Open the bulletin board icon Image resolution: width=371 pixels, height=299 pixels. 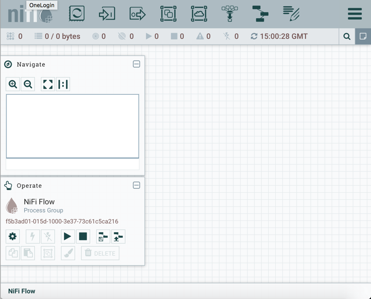pos(363,36)
